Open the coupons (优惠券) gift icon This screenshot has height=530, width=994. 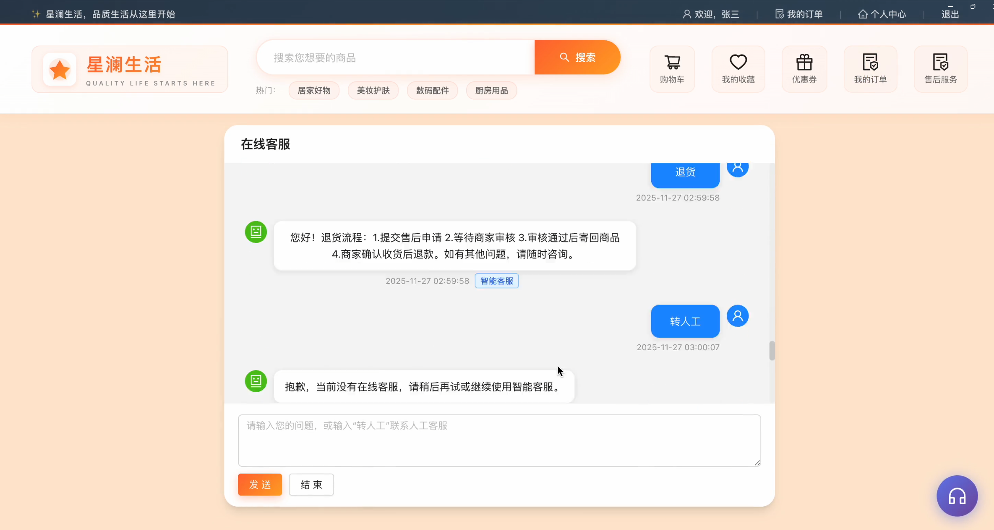pos(804,69)
